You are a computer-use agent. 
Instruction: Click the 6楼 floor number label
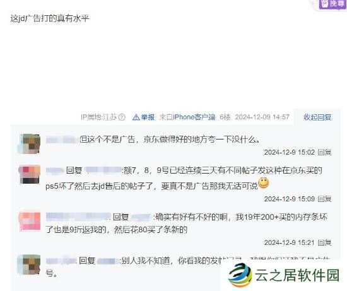[x=225, y=117]
